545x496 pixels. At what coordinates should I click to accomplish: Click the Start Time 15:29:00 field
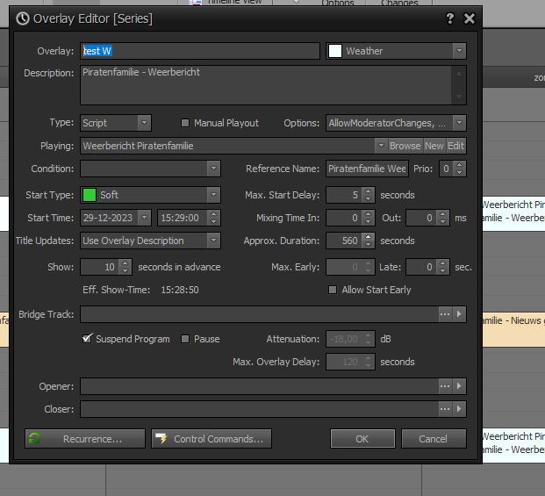(x=183, y=218)
